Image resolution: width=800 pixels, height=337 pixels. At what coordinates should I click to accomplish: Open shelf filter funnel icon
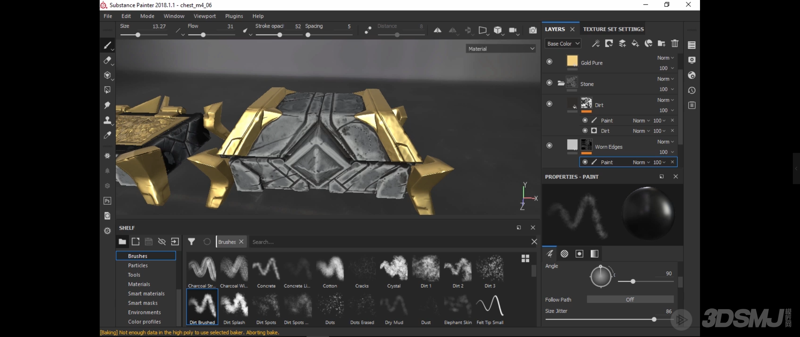191,242
